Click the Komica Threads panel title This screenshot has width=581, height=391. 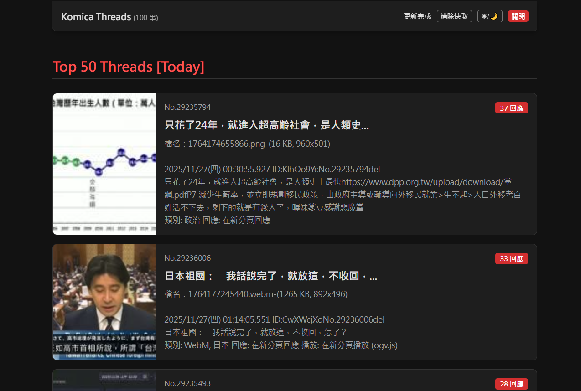pos(96,17)
